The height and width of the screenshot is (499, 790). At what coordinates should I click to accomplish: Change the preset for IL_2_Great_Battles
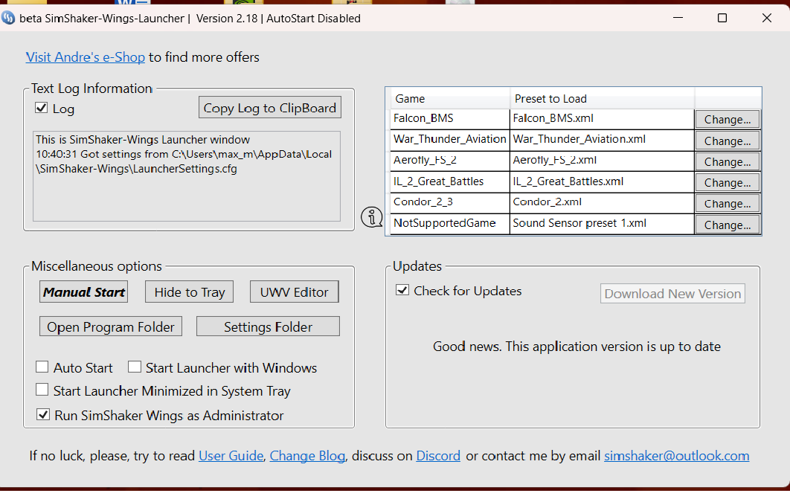[727, 183]
